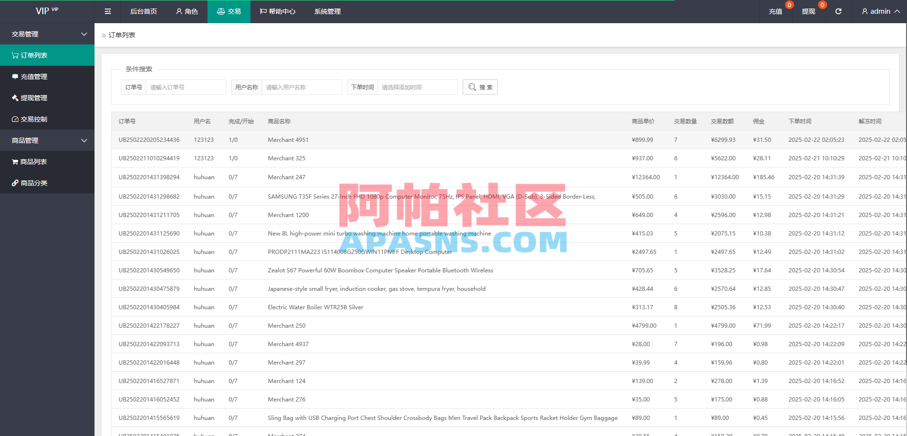Screen dimensions: 907x436
Task: Click the sidebar hamburger toggle icon
Action: coord(107,11)
